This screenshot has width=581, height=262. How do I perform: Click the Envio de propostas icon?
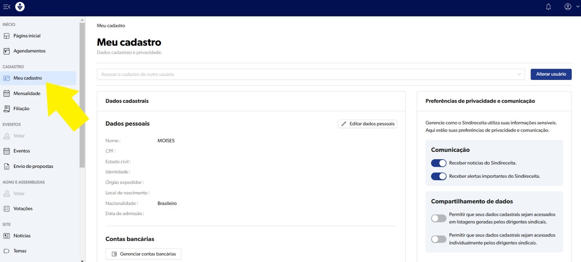click(x=7, y=166)
